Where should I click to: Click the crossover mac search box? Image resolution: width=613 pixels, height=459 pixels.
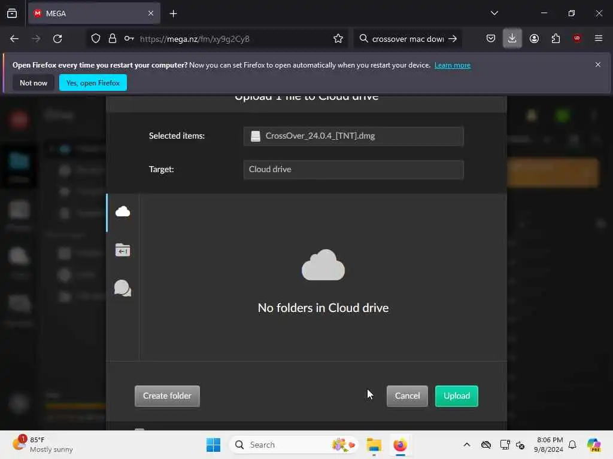point(408,39)
